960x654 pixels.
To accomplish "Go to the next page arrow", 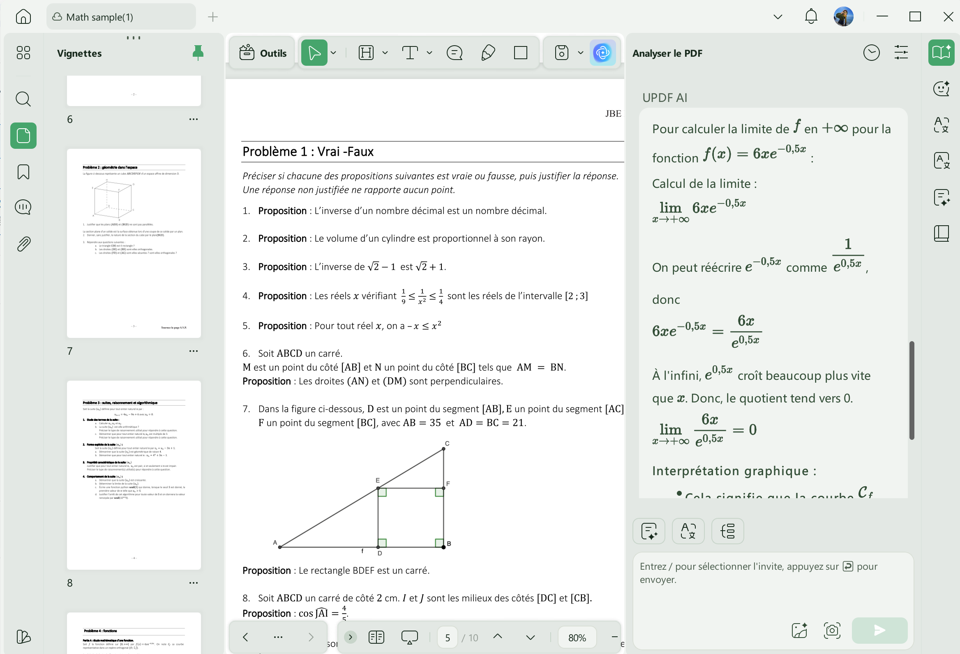I will click(x=531, y=638).
